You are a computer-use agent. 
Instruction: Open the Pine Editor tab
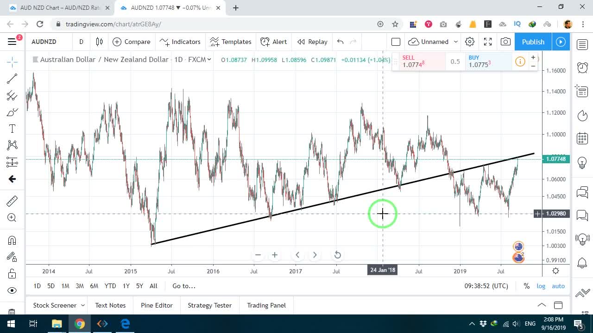coord(157,305)
